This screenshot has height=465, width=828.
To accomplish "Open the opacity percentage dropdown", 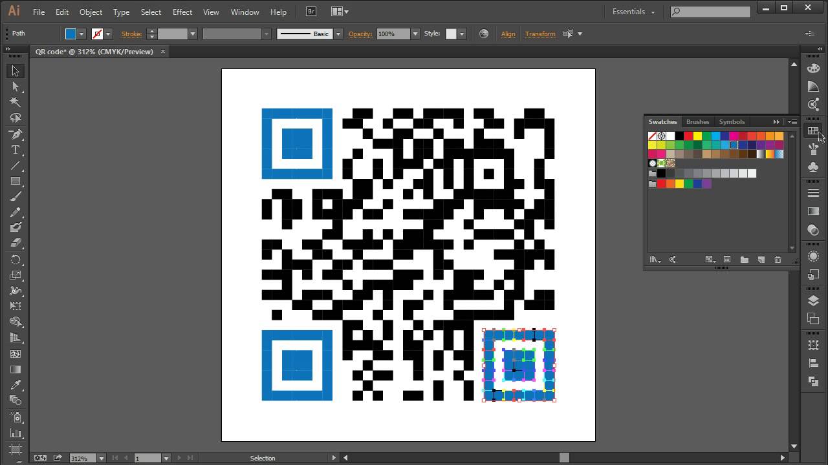I will (415, 34).
